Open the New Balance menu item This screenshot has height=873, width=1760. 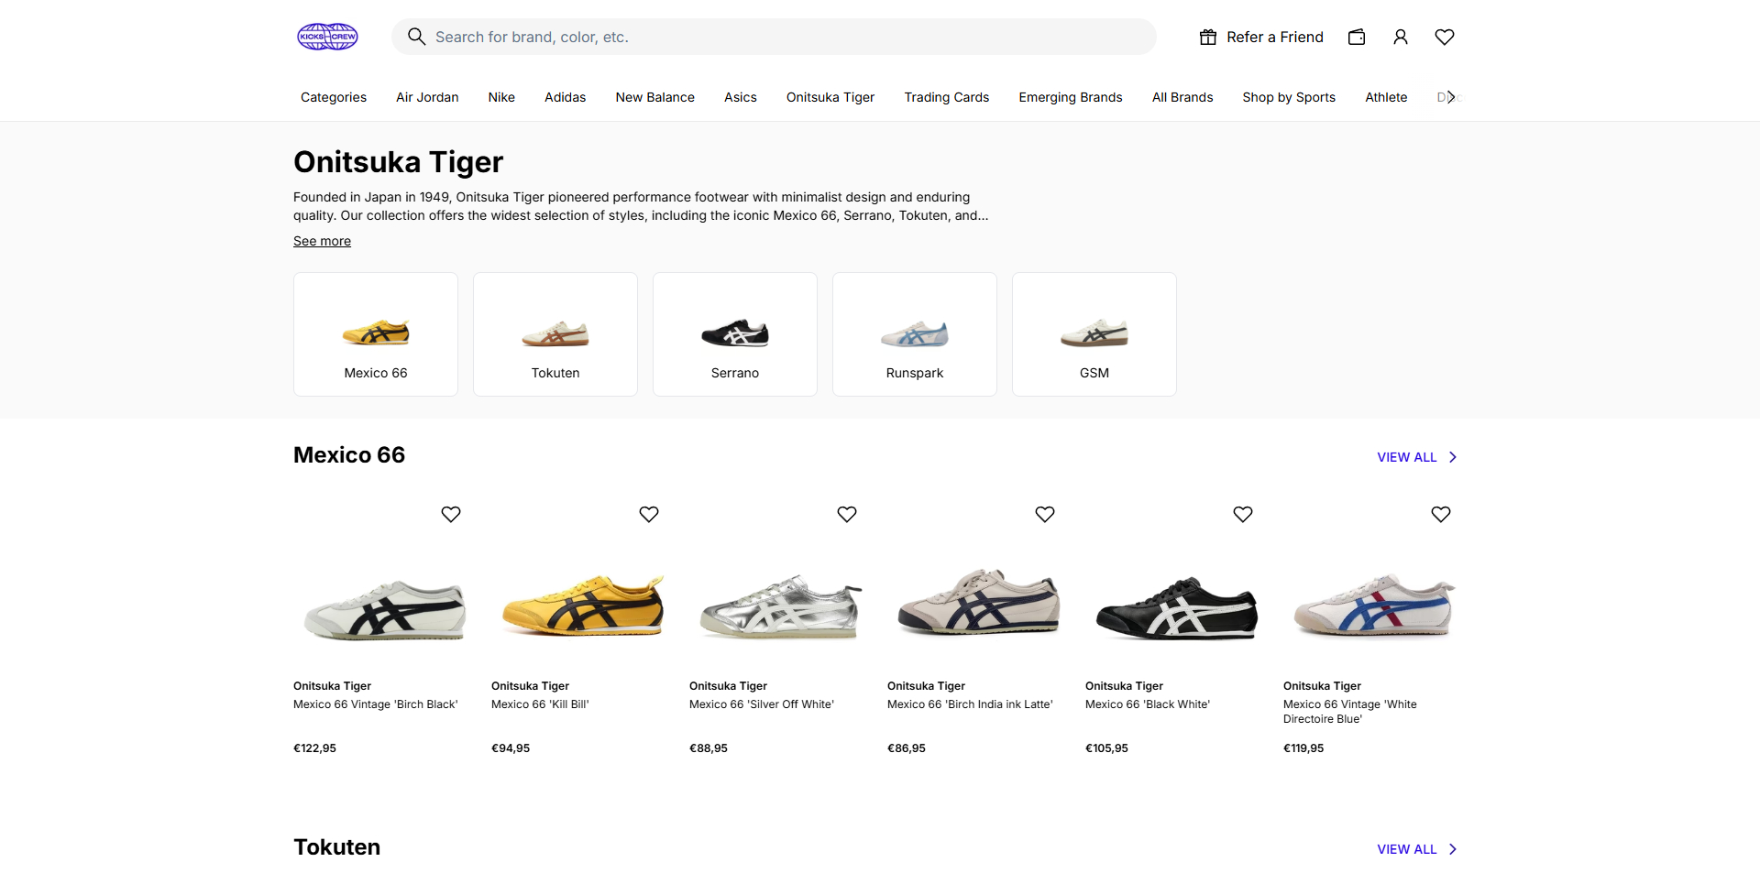pos(654,97)
